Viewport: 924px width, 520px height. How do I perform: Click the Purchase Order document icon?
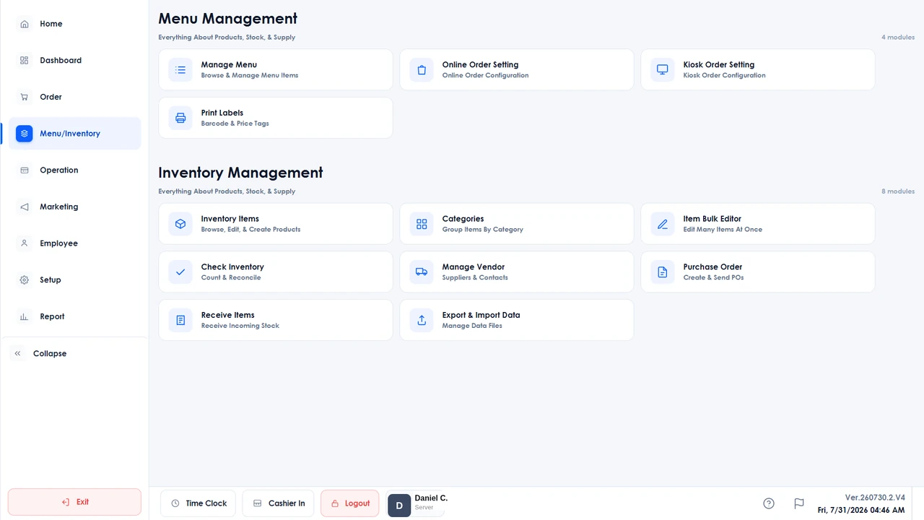pos(663,272)
